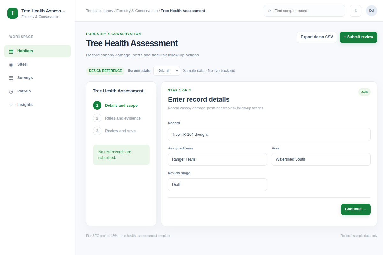The image size is (383, 255).
Task: Click the current Tree Health Assessment breadcrumb
Action: [183, 11]
